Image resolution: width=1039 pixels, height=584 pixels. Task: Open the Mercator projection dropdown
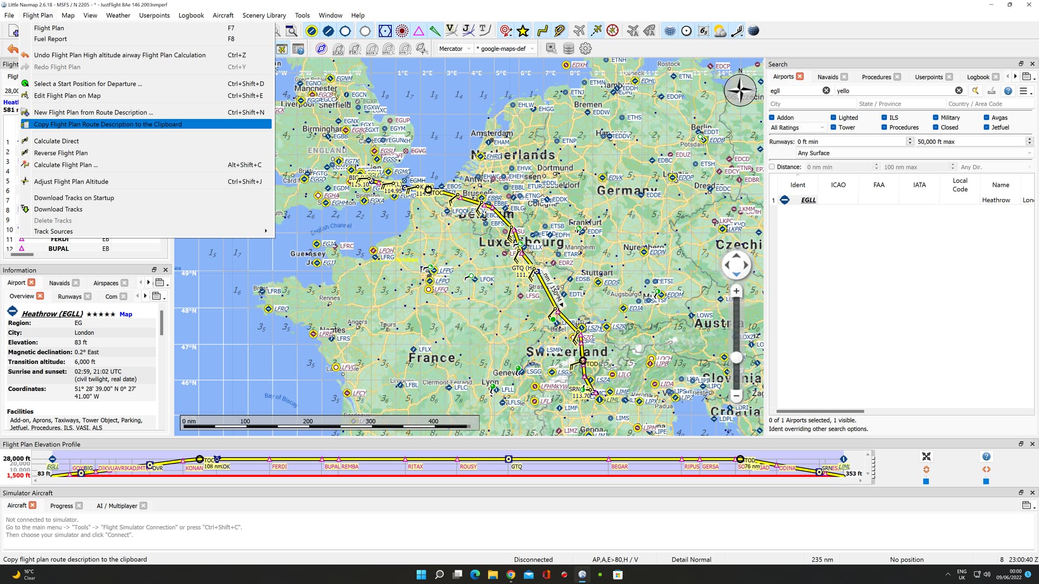(455, 49)
